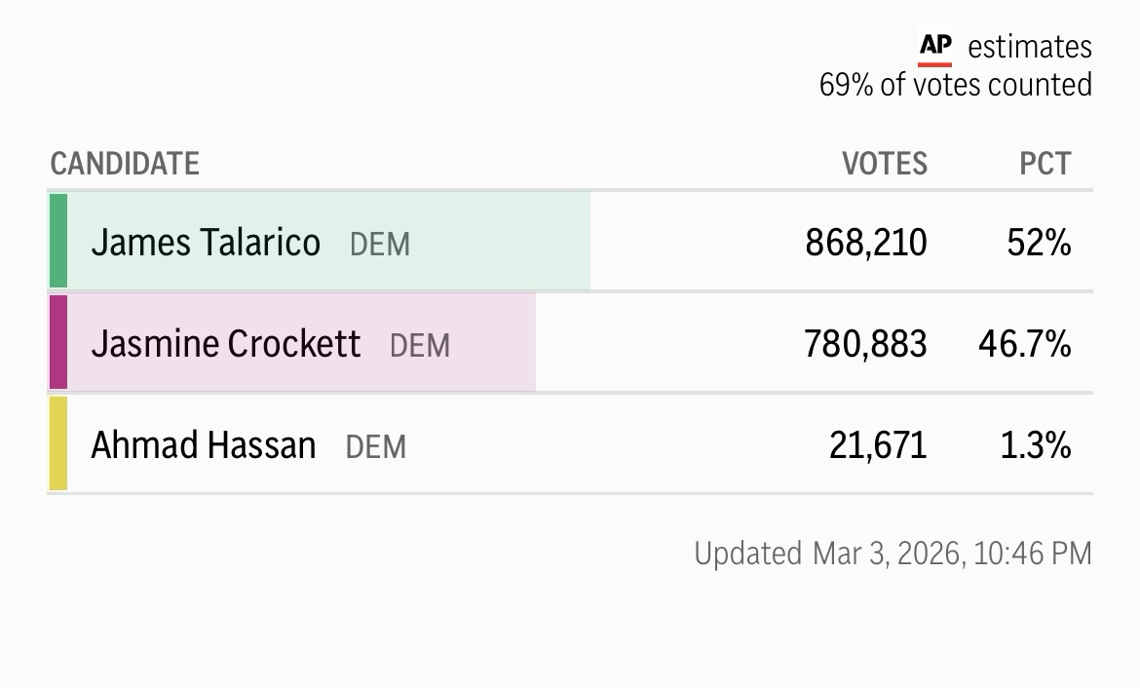Viewport: 1140px width, 688px height.
Task: Click the DEM party label for Crockett
Action: [420, 346]
